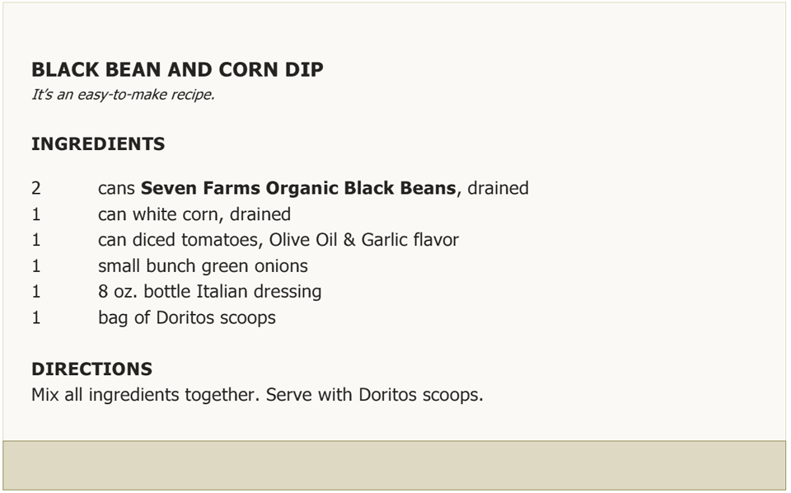Click small bunch green onions line

[203, 266]
